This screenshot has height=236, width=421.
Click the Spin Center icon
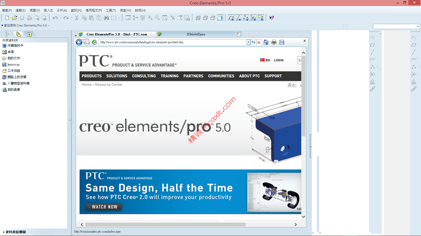[136, 18]
